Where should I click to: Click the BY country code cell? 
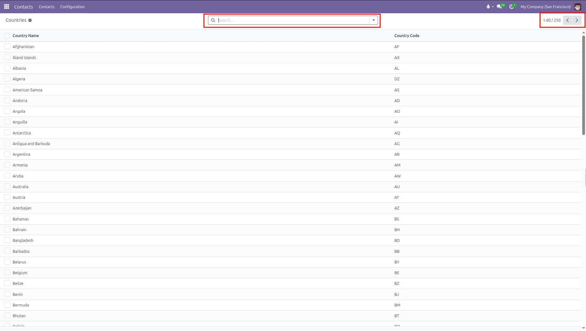(397, 262)
